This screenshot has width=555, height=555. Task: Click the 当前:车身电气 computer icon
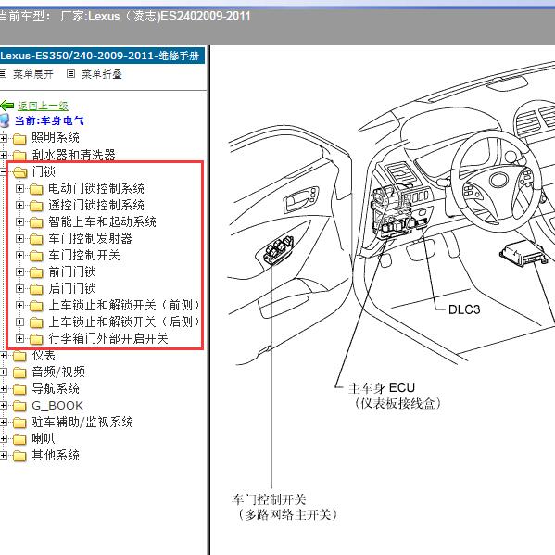tap(5, 120)
